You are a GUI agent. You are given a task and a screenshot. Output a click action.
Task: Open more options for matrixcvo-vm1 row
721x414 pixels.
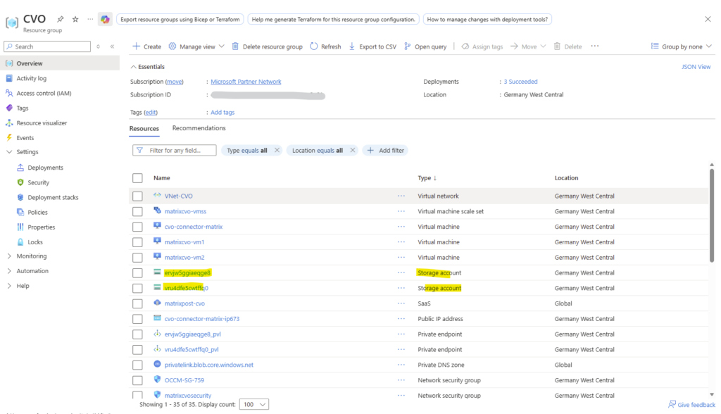coord(401,242)
